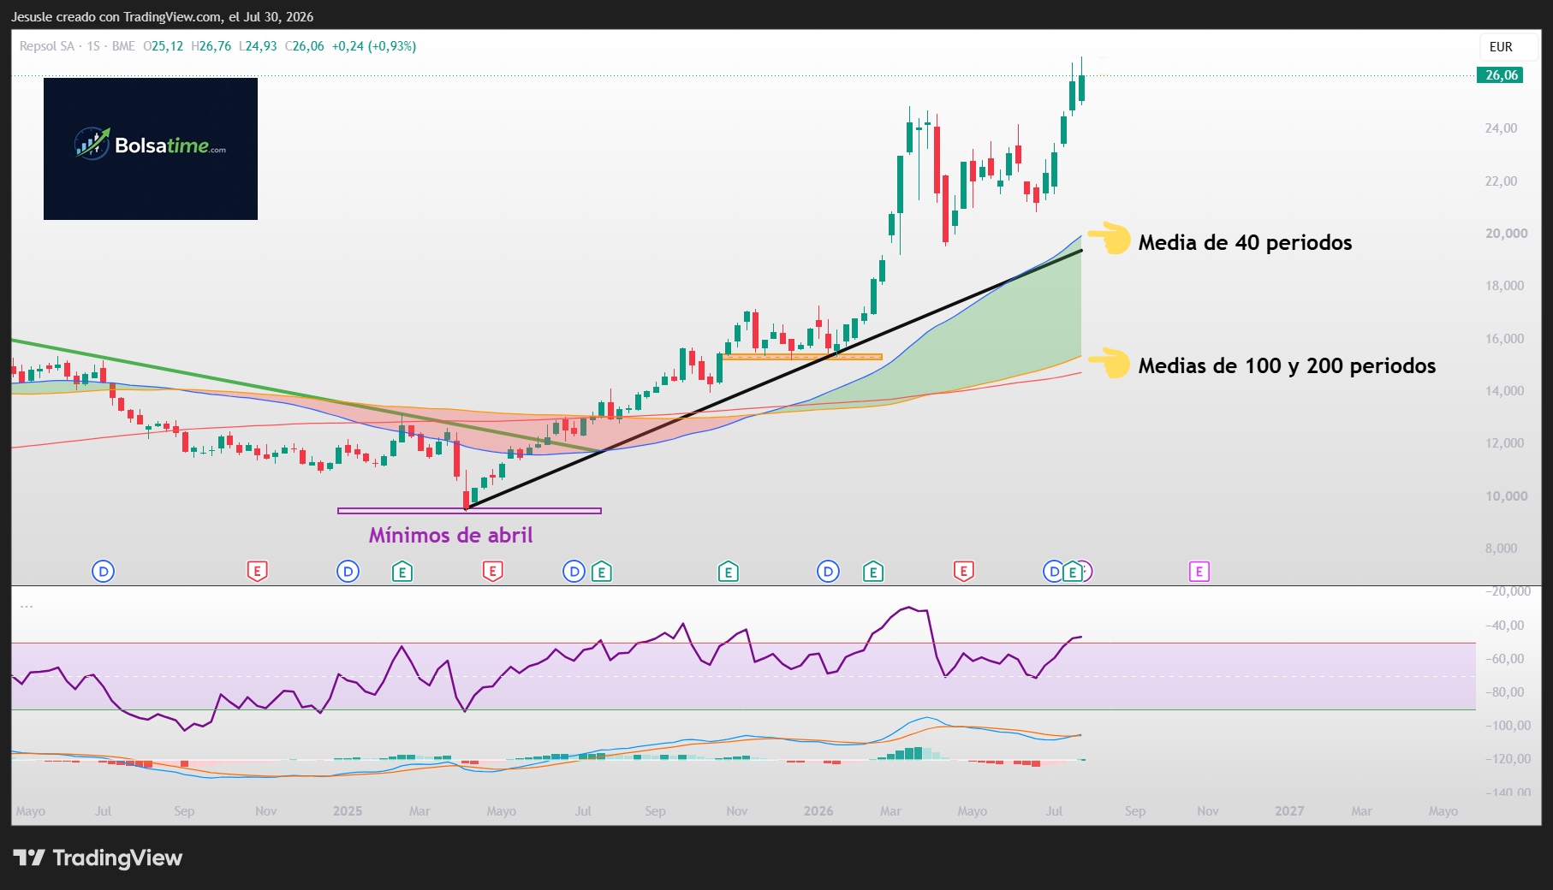
Task: Click the blue dividend marker before Jul 2025
Action: click(x=574, y=572)
